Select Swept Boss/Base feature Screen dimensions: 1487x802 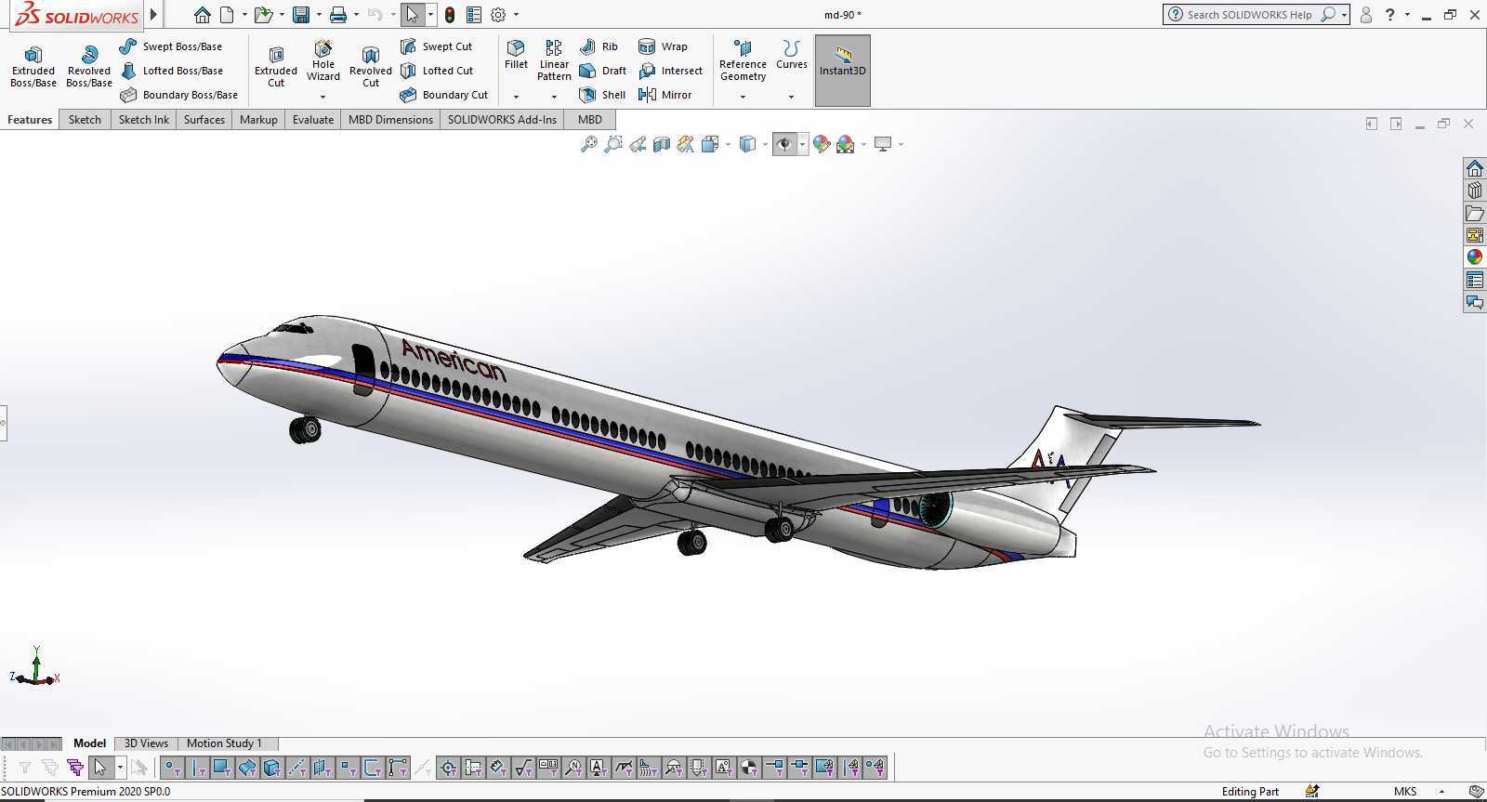171,46
